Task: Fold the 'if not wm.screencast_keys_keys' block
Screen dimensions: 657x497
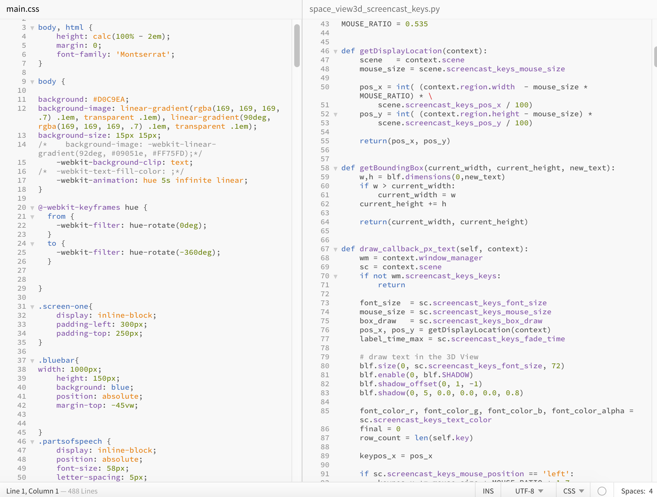Action: [x=335, y=276]
